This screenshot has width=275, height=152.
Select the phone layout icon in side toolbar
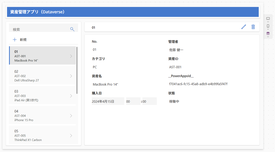point(268,26)
